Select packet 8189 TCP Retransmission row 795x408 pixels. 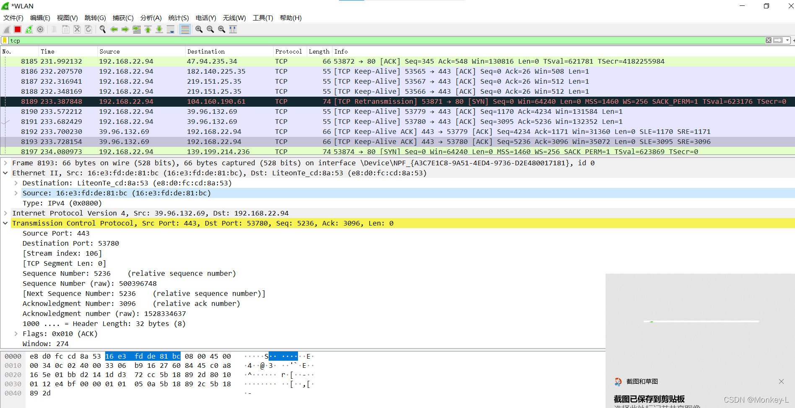click(x=397, y=102)
